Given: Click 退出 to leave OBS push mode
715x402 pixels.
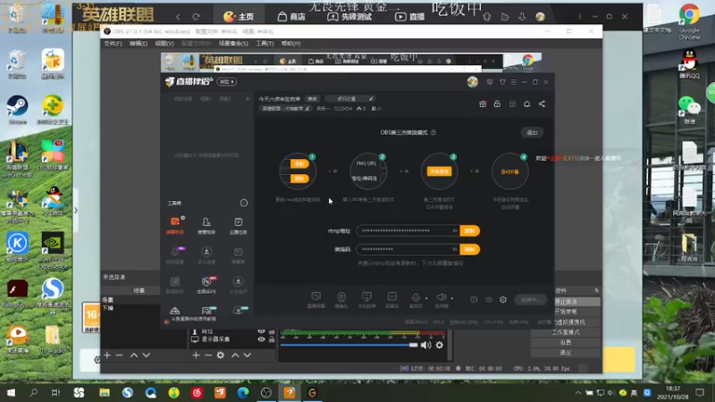Looking at the screenshot, I should [x=532, y=132].
